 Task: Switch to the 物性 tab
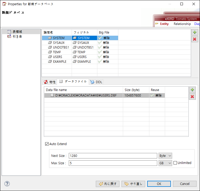click(x=50, y=82)
